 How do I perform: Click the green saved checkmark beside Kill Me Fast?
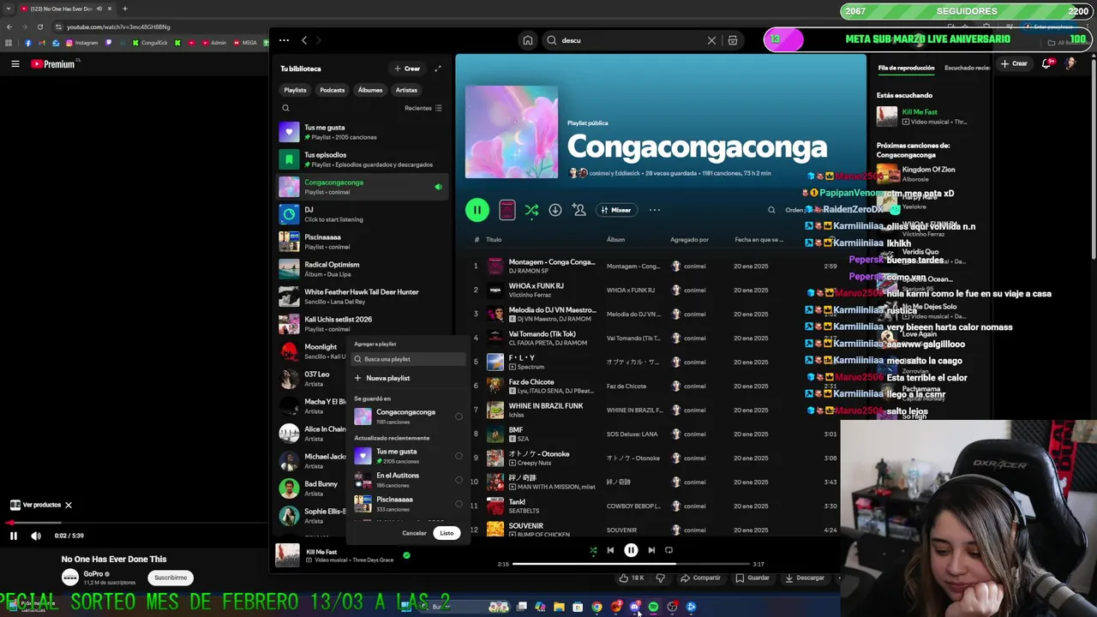pyautogui.click(x=406, y=555)
